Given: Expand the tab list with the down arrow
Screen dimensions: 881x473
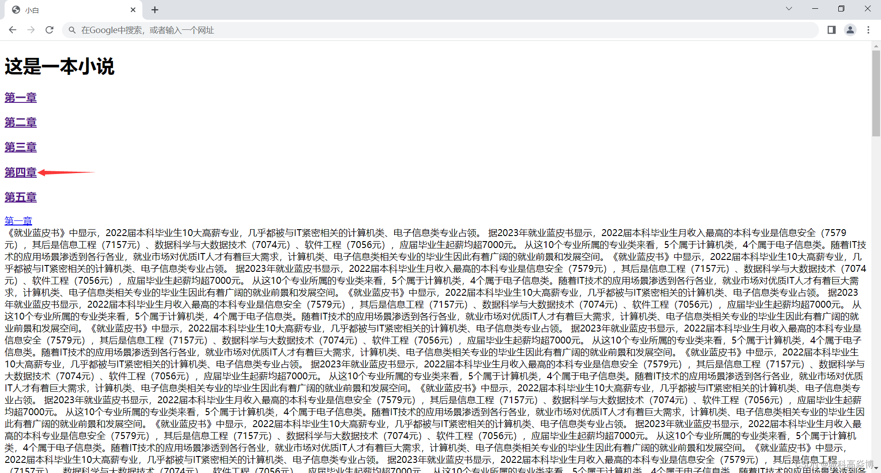Looking at the screenshot, I should [788, 8].
